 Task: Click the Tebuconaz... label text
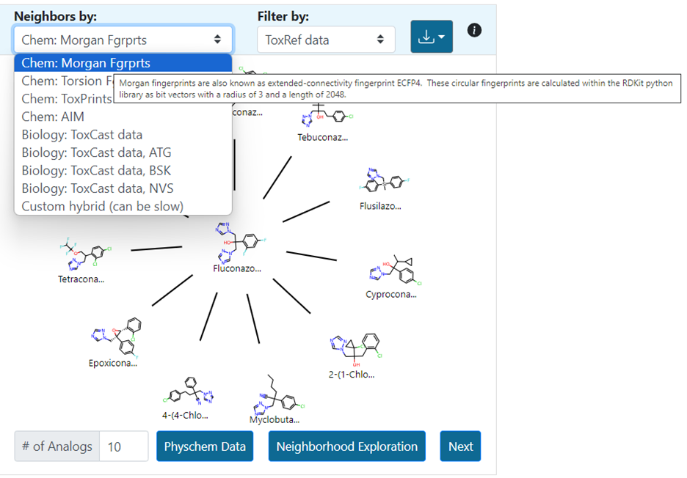pyautogui.click(x=322, y=137)
